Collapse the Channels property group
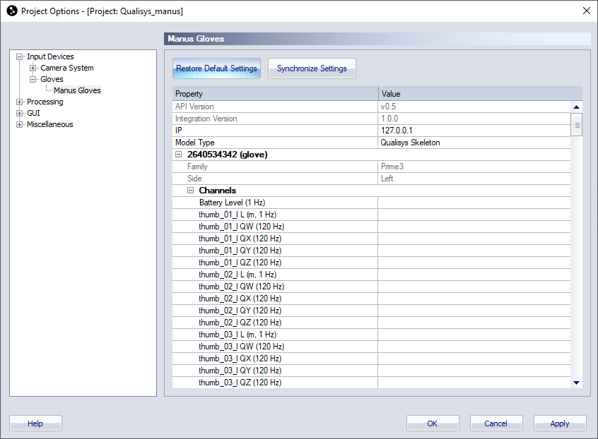 tap(191, 191)
